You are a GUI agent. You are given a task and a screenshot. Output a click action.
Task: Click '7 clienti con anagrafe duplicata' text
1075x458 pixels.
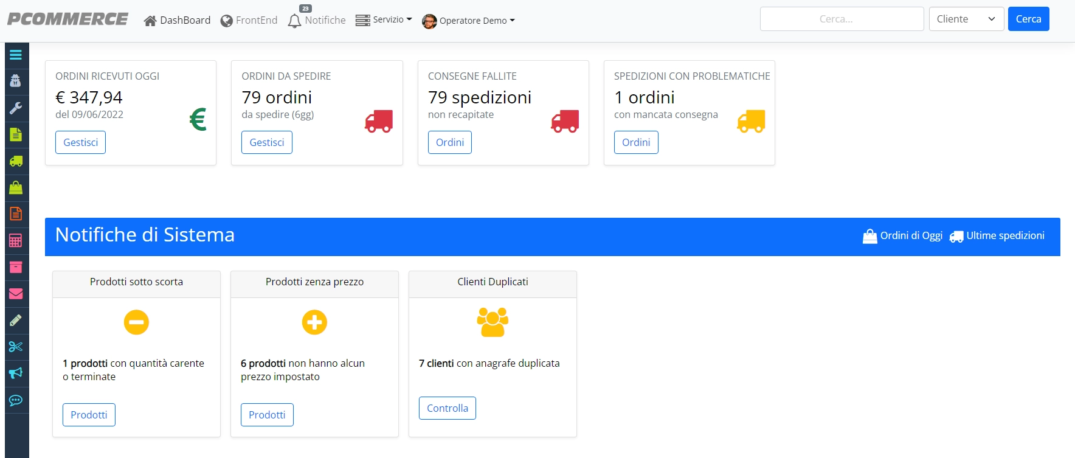pos(489,364)
